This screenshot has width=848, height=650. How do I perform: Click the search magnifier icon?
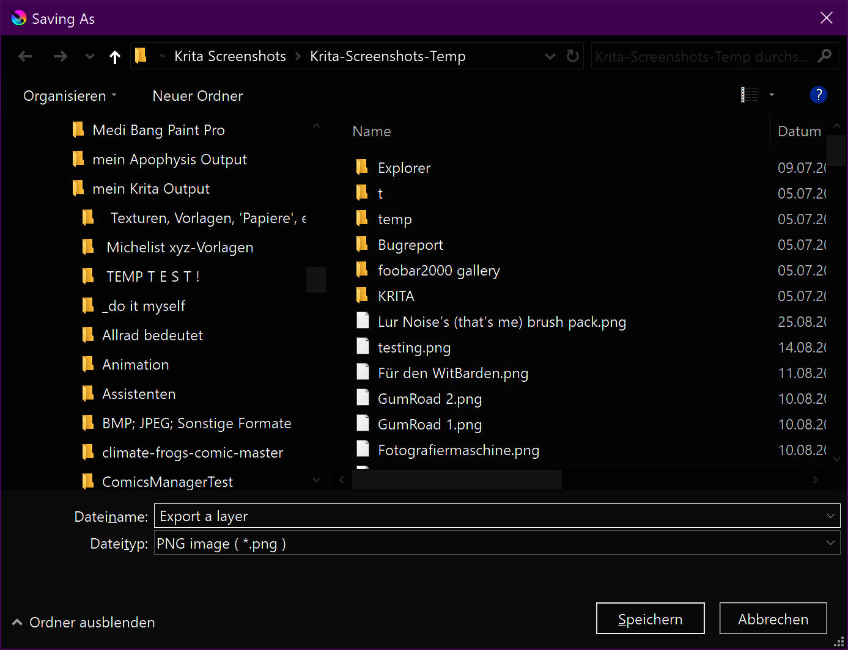tap(825, 56)
